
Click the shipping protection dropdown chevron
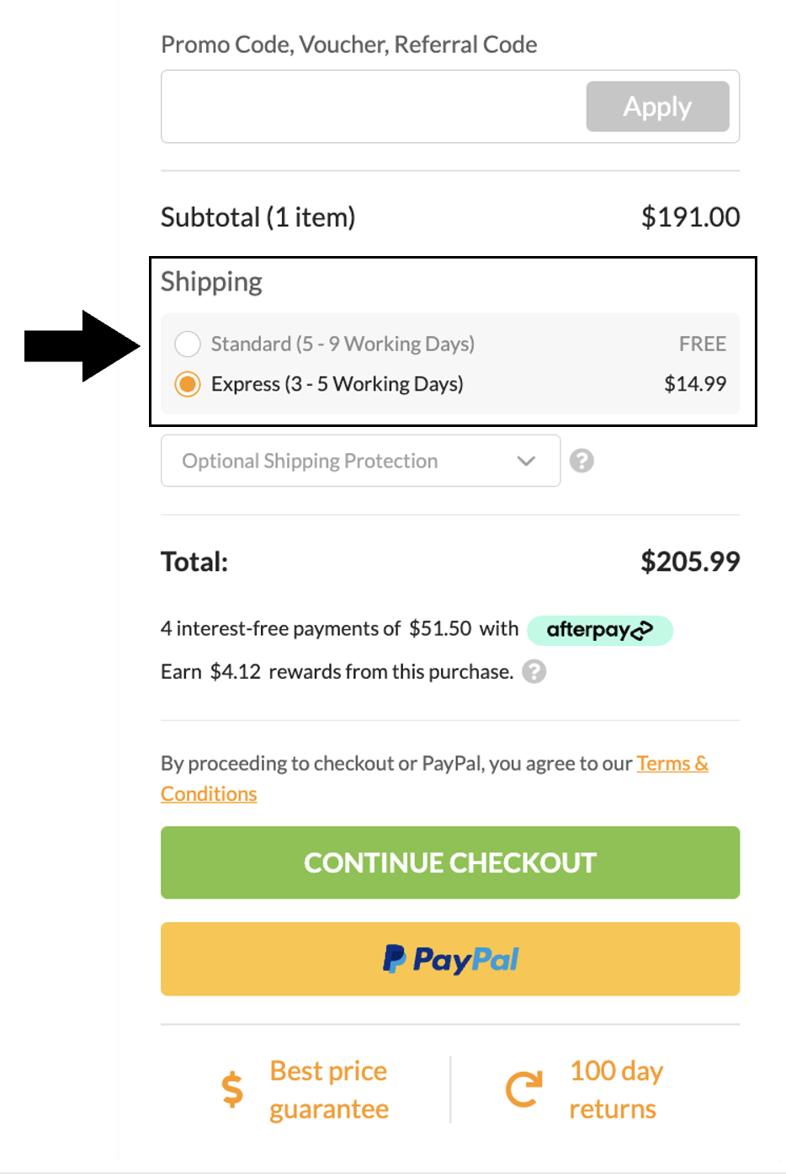526,461
